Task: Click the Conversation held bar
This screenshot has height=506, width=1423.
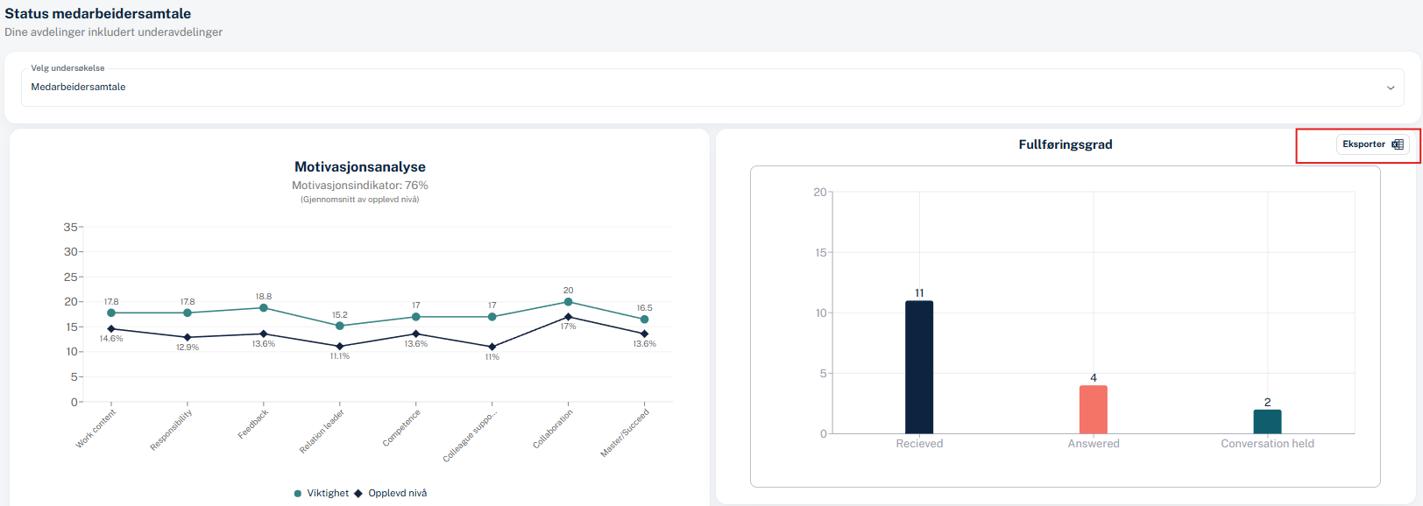Action: (1267, 421)
